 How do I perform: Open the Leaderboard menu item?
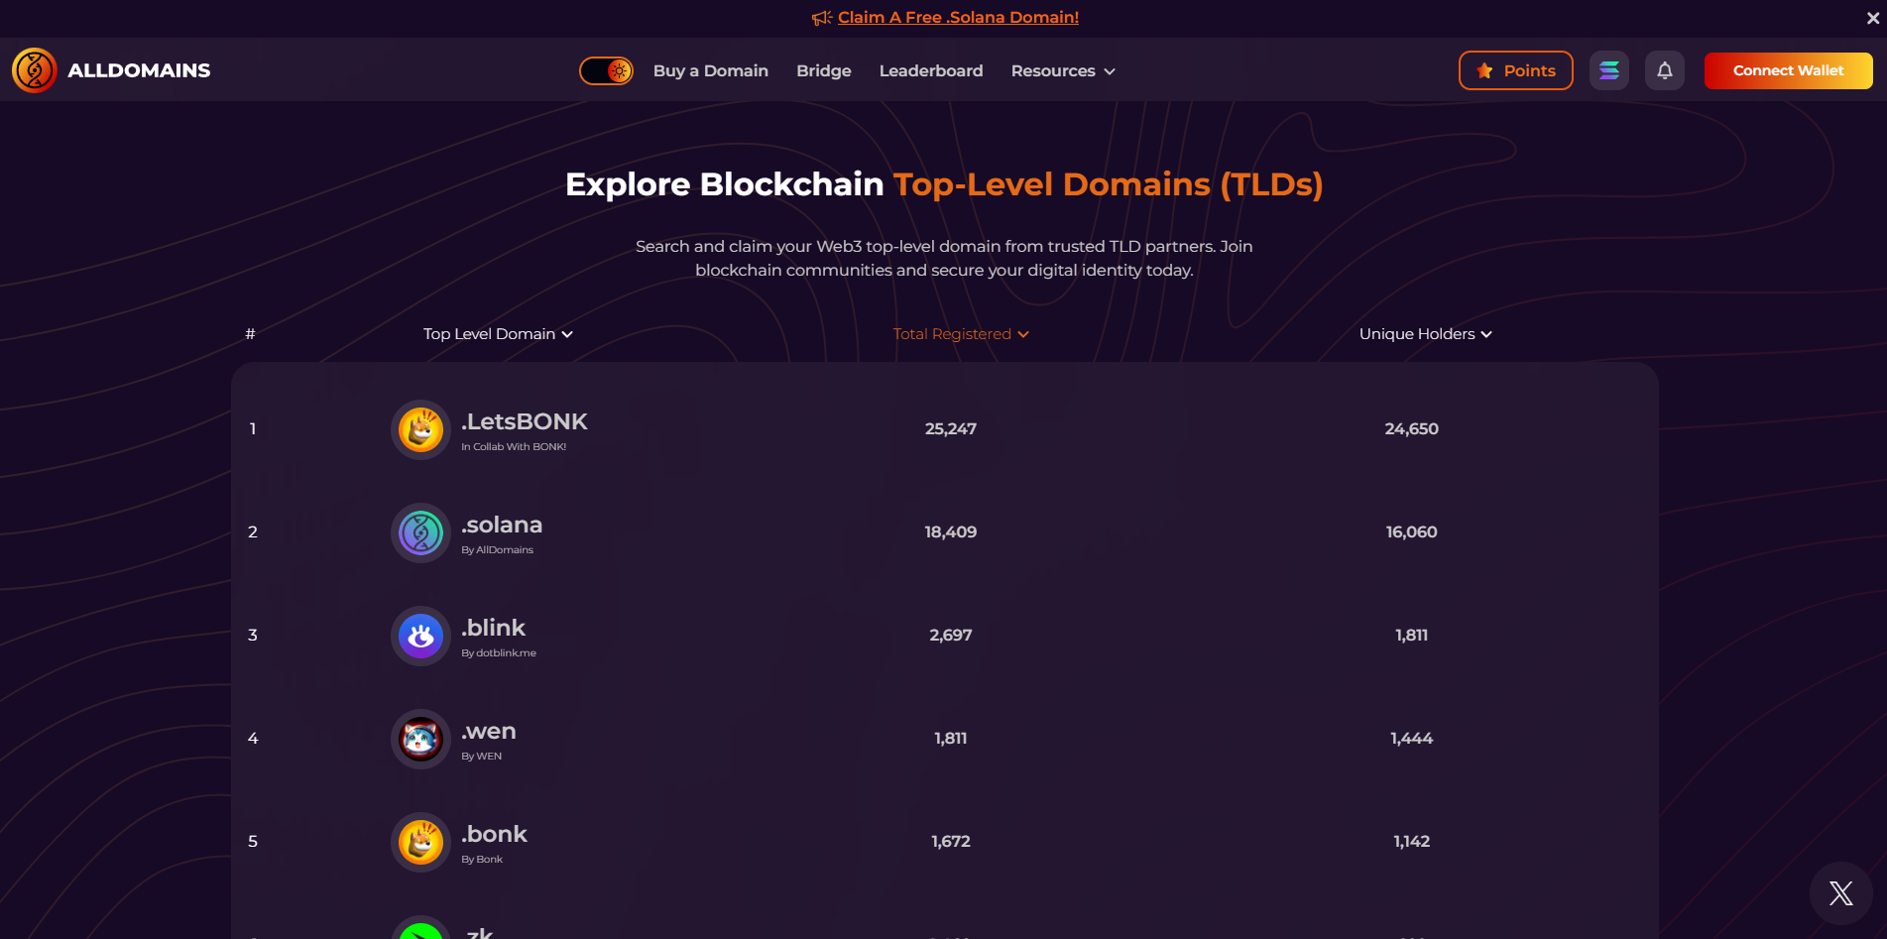(930, 70)
